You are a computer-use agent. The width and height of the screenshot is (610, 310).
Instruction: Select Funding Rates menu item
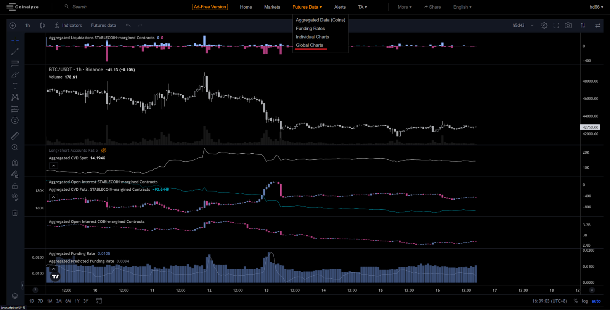(x=310, y=29)
